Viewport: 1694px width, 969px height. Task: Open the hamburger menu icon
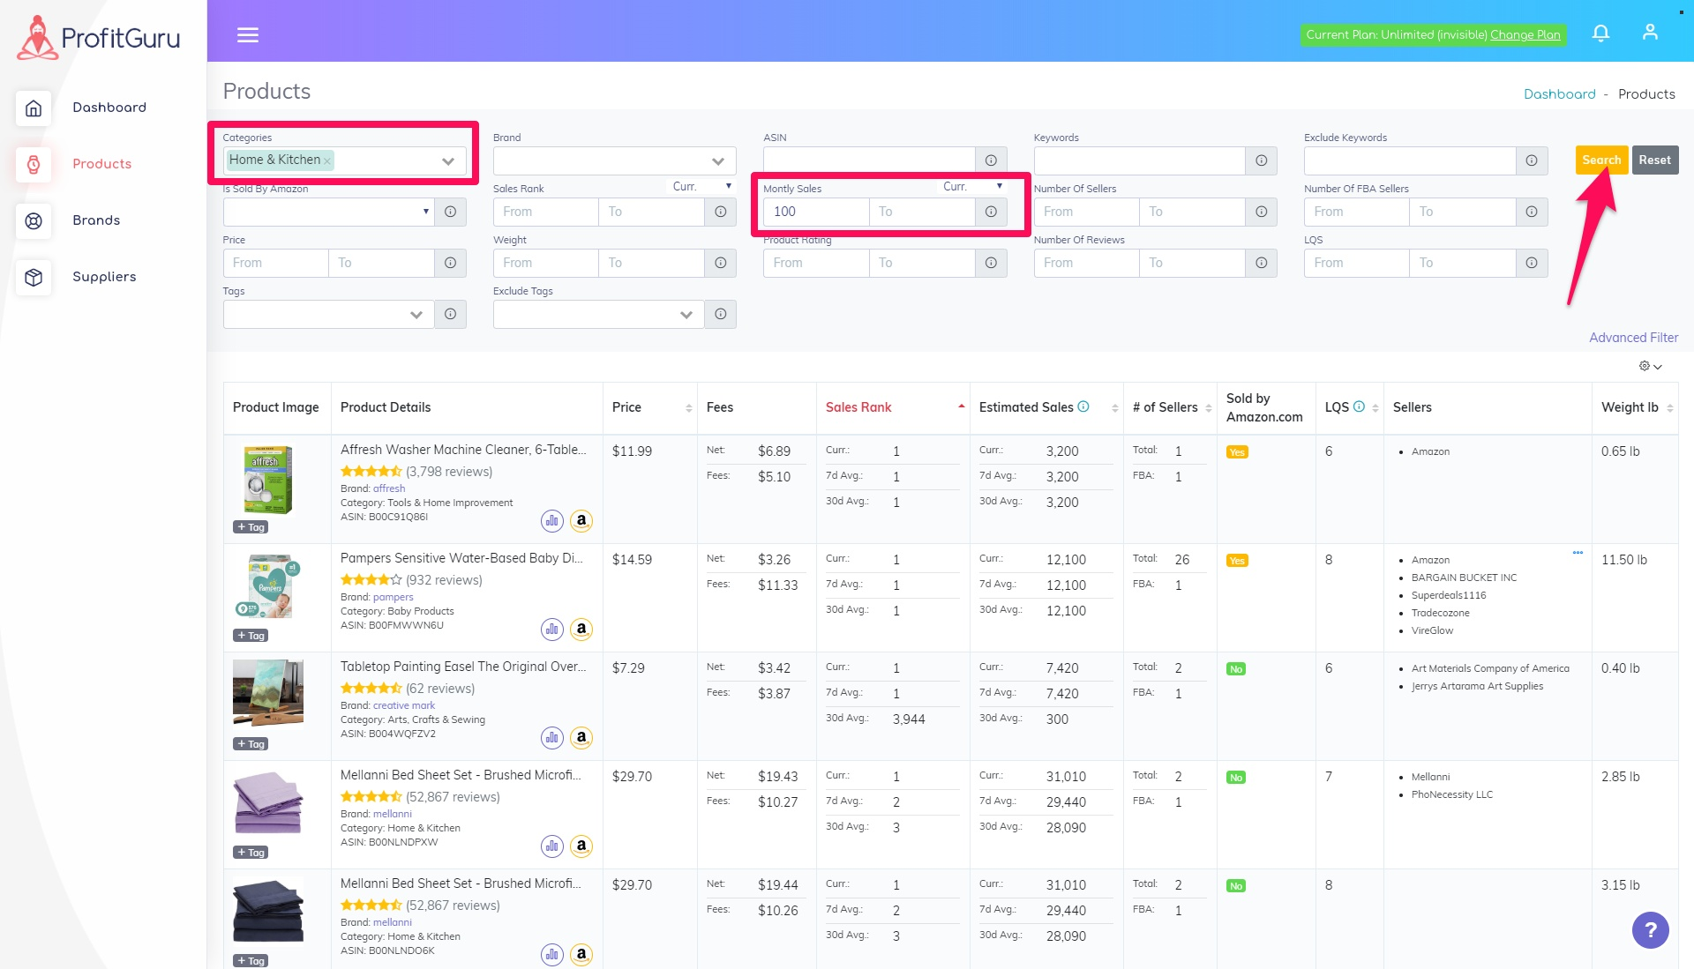248,34
